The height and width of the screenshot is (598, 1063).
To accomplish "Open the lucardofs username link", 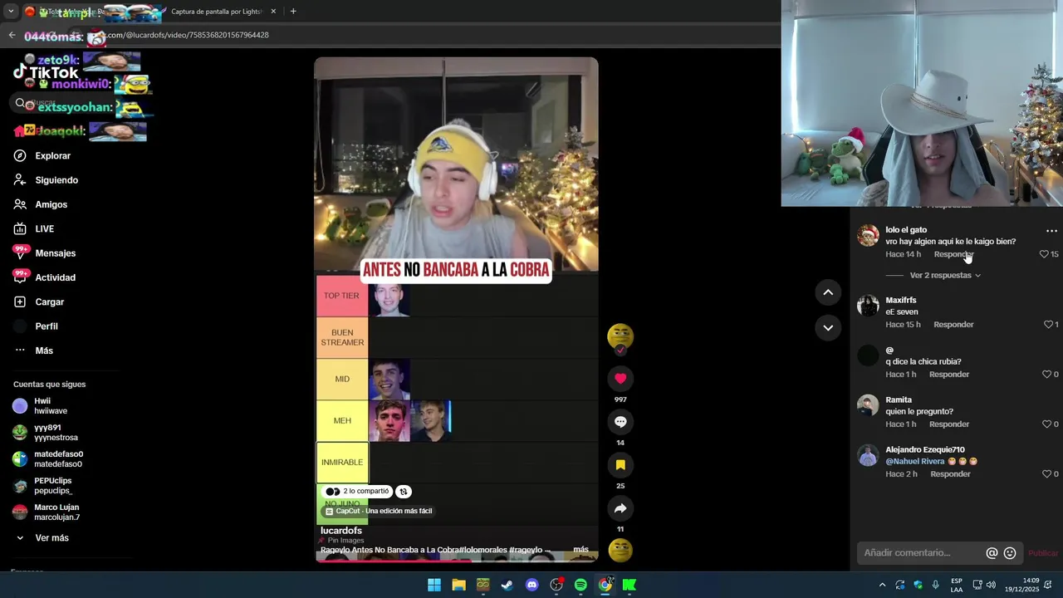I will coord(341,531).
